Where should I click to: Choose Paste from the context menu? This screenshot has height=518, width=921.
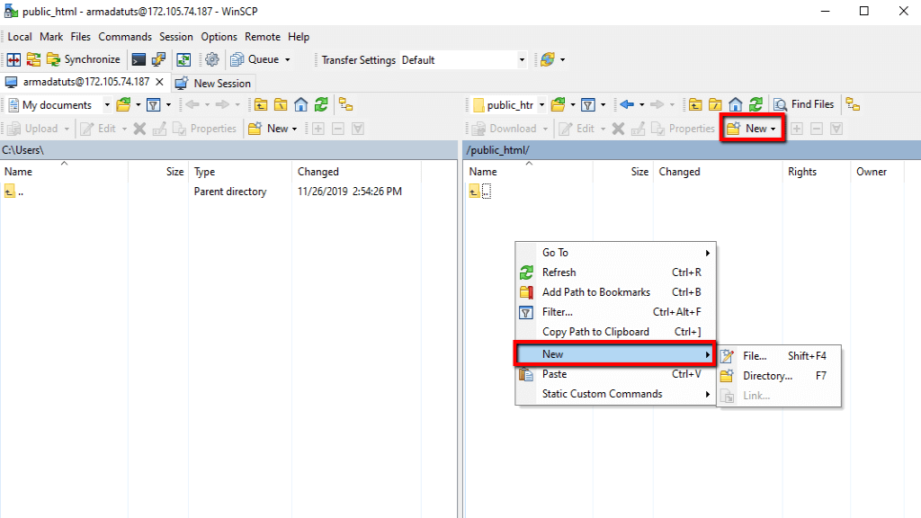tap(615, 374)
